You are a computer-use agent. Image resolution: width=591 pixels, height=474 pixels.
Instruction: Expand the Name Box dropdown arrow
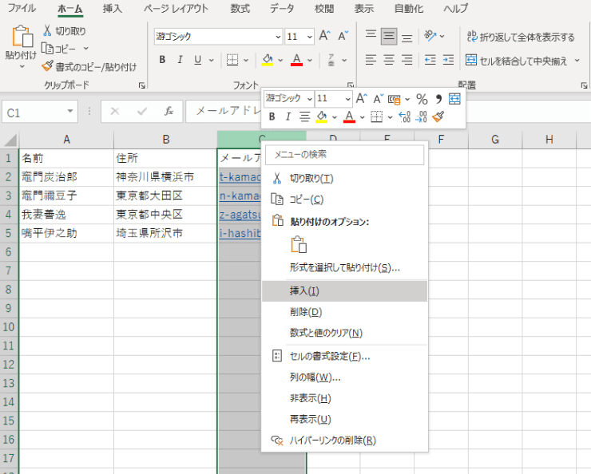(x=71, y=113)
